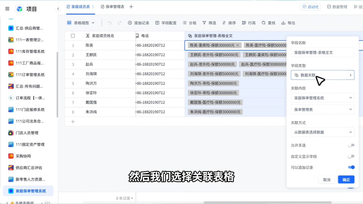Click 添加记录 toolbar button

coord(138,23)
